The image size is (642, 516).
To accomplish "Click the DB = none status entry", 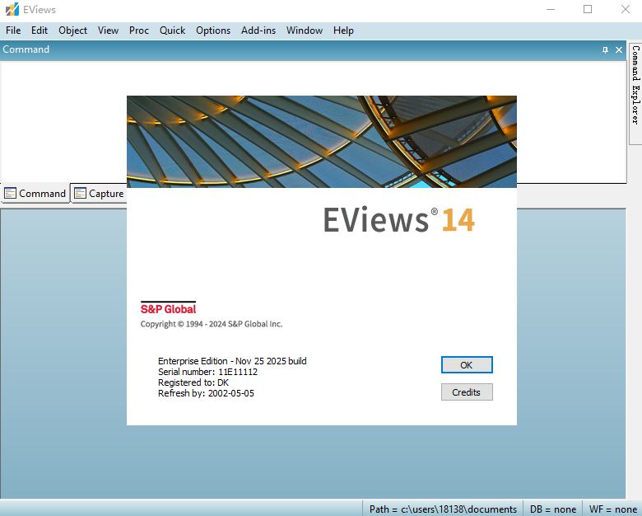I will click(x=553, y=509).
